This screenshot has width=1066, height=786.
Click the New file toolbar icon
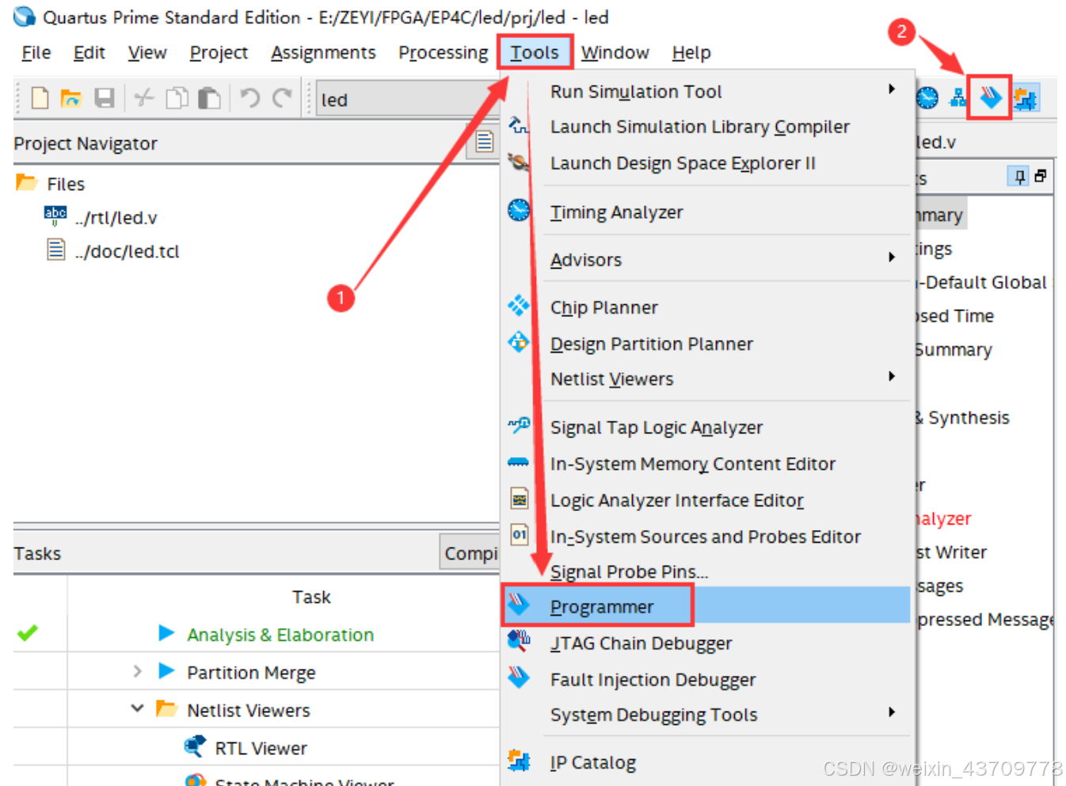pyautogui.click(x=40, y=98)
